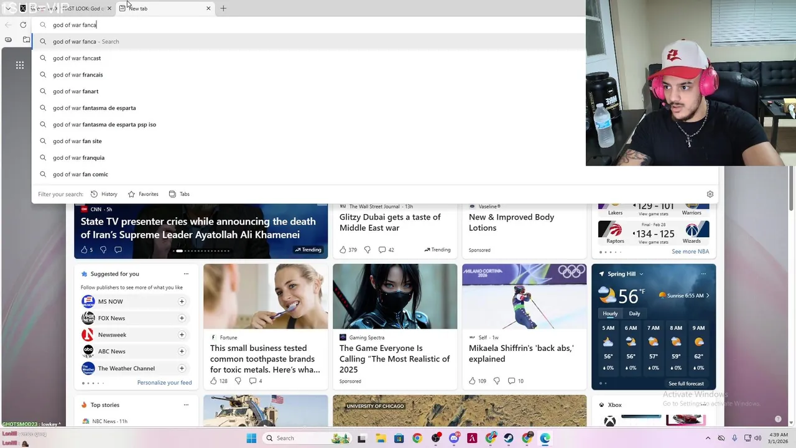Choose suggestion god of war fanart

pos(309,91)
